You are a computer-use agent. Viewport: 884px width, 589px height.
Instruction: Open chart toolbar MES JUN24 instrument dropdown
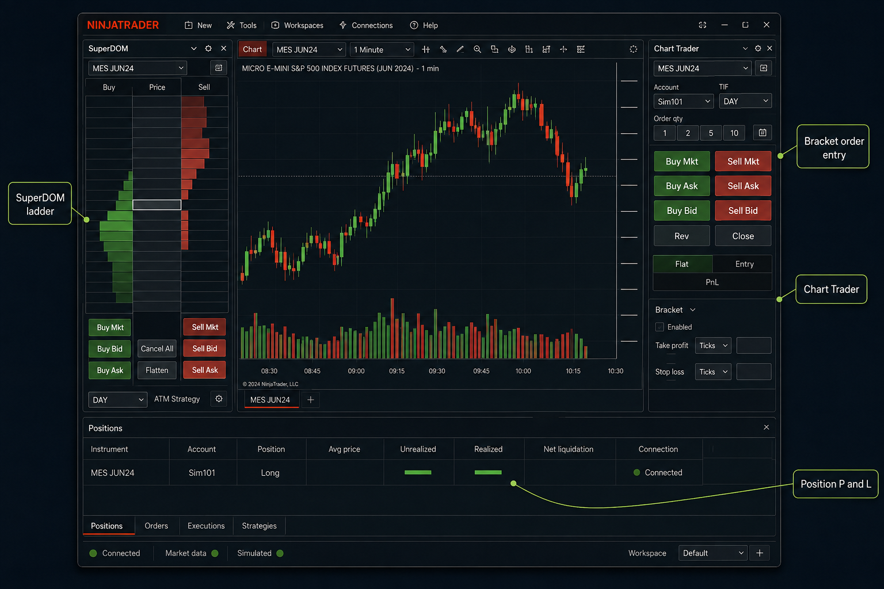[309, 49]
